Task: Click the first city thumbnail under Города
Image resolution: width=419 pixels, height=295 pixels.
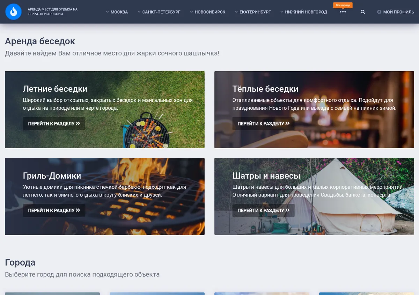Action: 52,294
